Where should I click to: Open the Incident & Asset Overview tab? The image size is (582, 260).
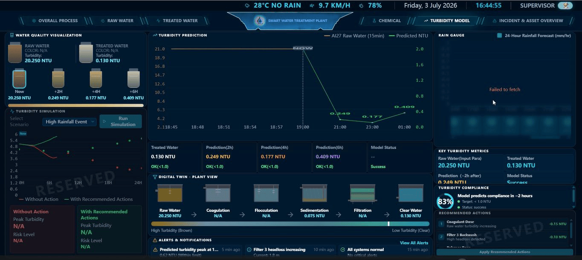tap(528, 20)
